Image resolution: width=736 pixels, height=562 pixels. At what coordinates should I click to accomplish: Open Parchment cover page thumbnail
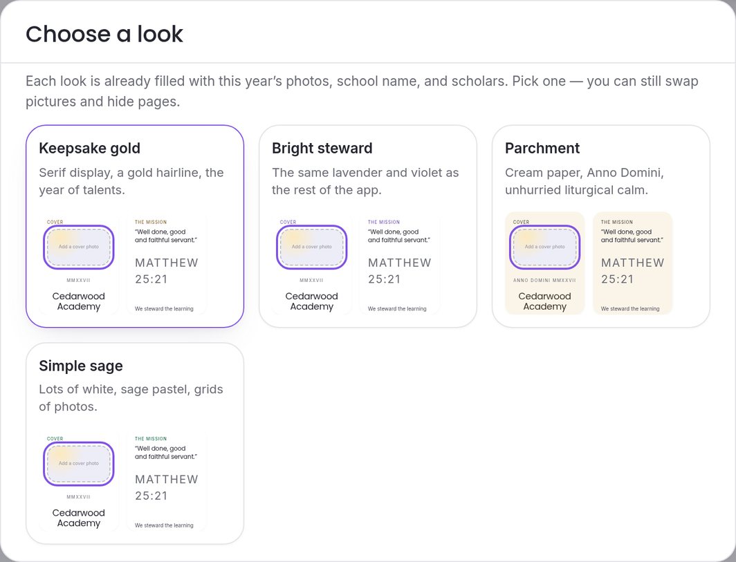coord(544,263)
